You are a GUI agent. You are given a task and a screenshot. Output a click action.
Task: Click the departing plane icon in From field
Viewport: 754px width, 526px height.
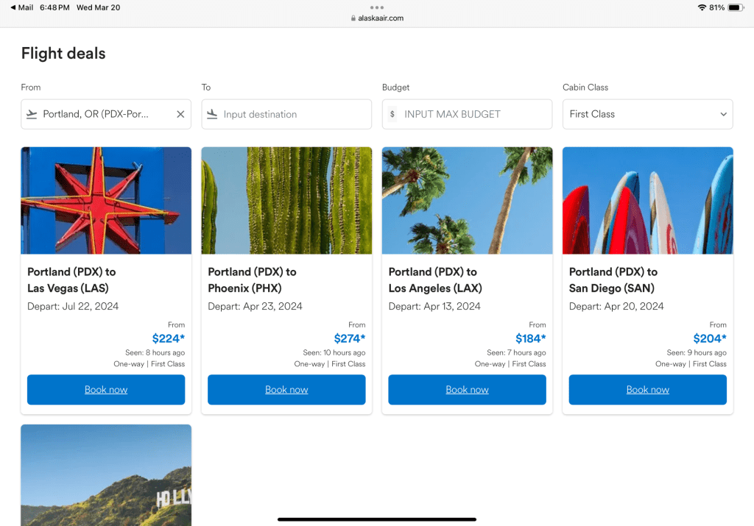coord(32,114)
